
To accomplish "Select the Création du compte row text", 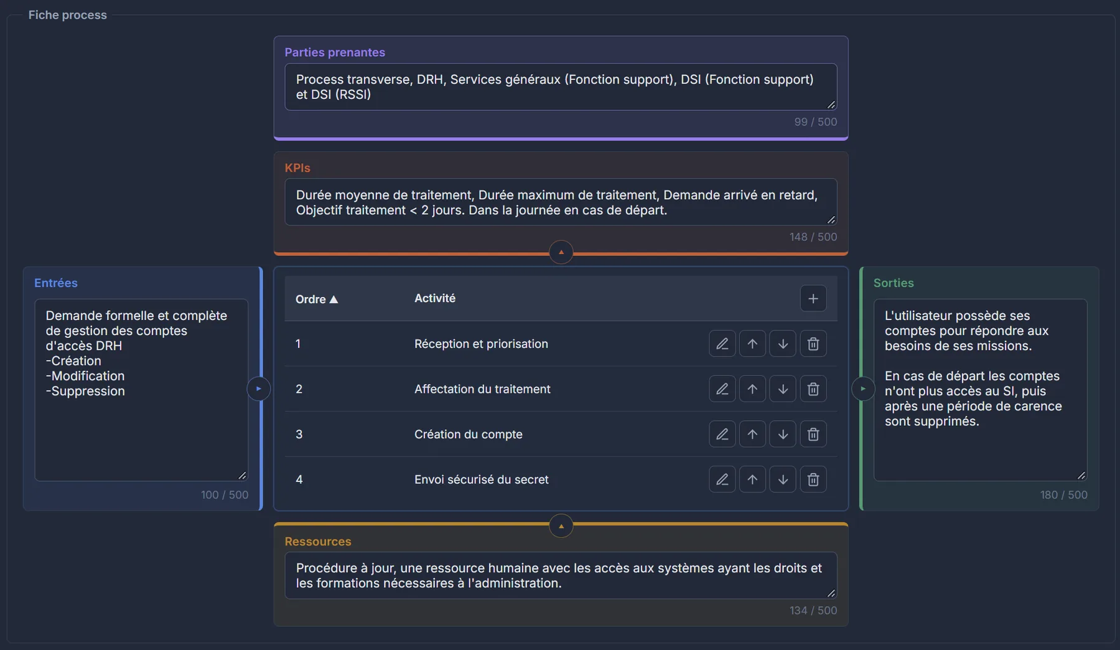I will click(469, 434).
